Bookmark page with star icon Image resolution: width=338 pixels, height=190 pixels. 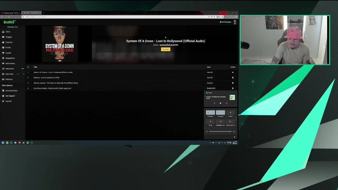[x=222, y=17]
